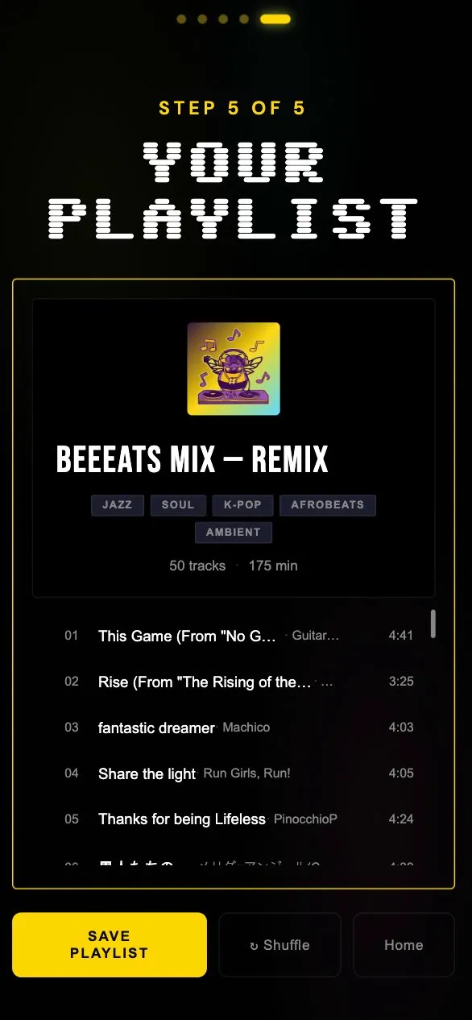Click the bee DJ playlist cover art
Viewport: 472px width, 1020px height.
click(234, 369)
